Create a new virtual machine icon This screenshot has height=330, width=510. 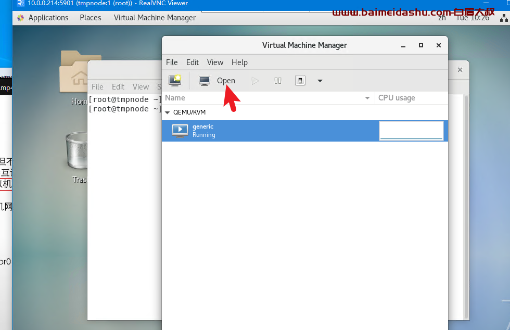(x=175, y=80)
